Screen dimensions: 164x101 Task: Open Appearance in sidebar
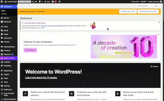(9, 71)
